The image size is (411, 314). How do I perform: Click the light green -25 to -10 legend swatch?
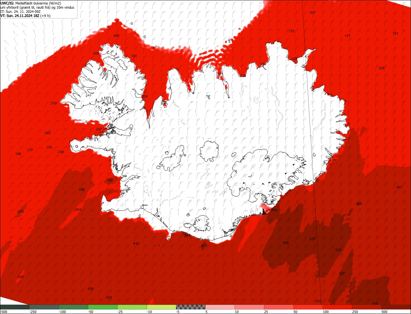[x=132, y=307]
